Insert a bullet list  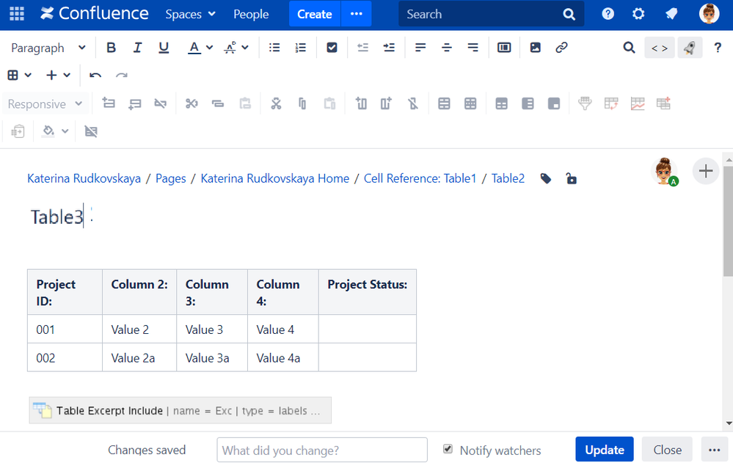(274, 48)
